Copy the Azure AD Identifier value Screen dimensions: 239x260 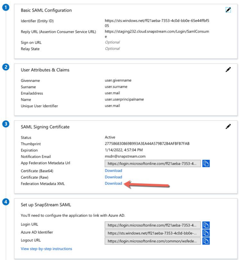coord(206,233)
